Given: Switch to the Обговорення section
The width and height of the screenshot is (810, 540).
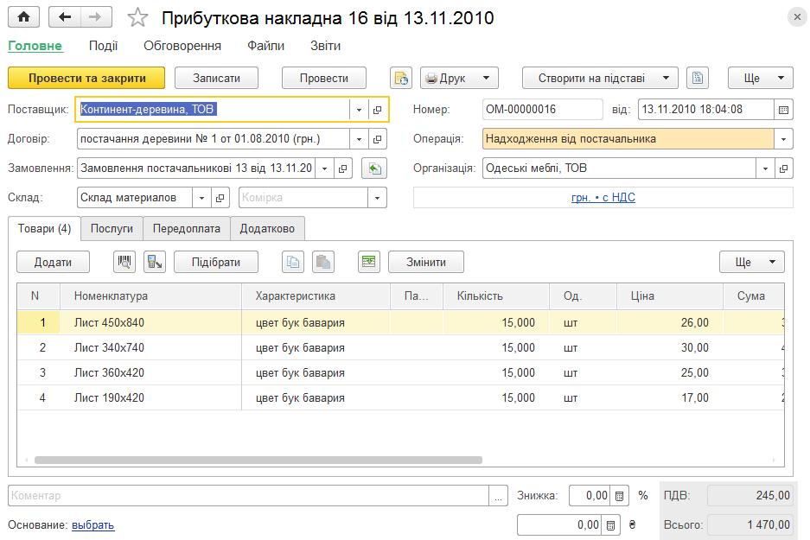Looking at the screenshot, I should (x=182, y=46).
